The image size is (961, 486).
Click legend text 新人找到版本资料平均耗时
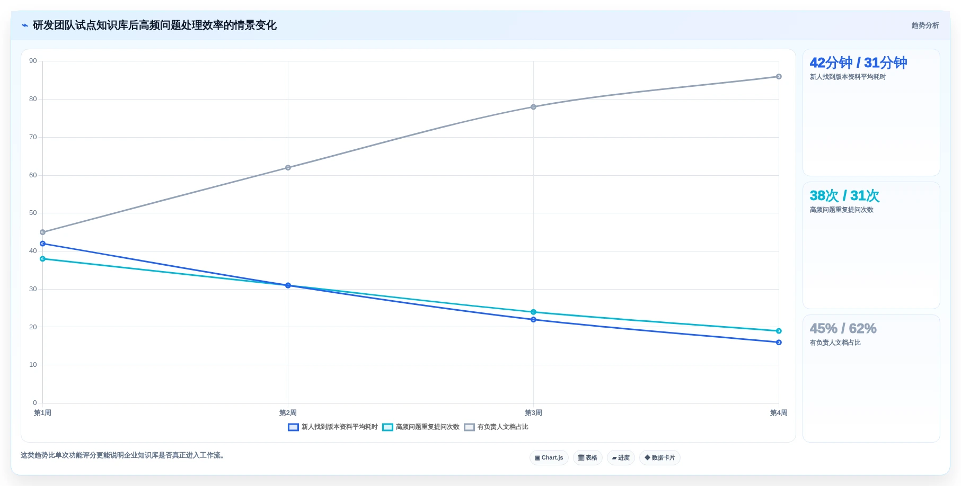[x=340, y=427]
